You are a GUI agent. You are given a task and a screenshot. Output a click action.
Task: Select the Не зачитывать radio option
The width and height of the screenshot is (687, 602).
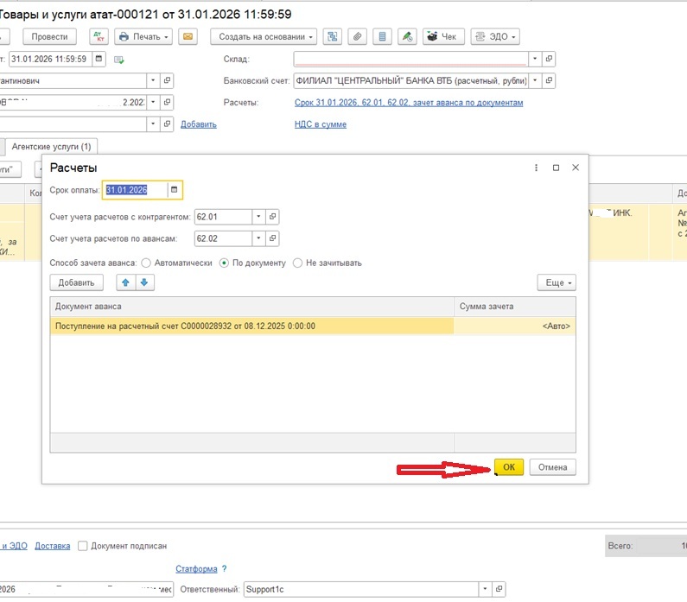pyautogui.click(x=299, y=263)
